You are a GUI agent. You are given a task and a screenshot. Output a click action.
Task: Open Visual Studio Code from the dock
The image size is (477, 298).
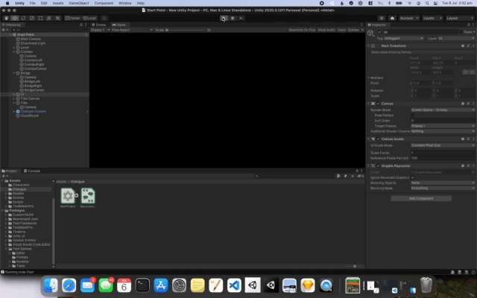coord(233,285)
